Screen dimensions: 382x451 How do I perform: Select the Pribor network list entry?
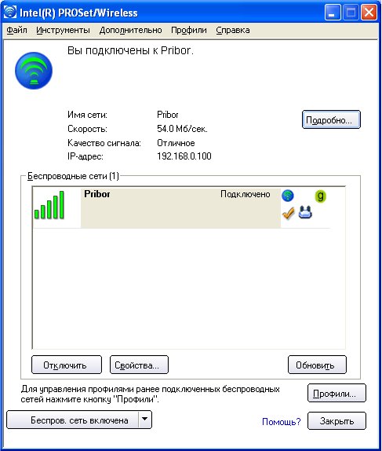point(181,207)
